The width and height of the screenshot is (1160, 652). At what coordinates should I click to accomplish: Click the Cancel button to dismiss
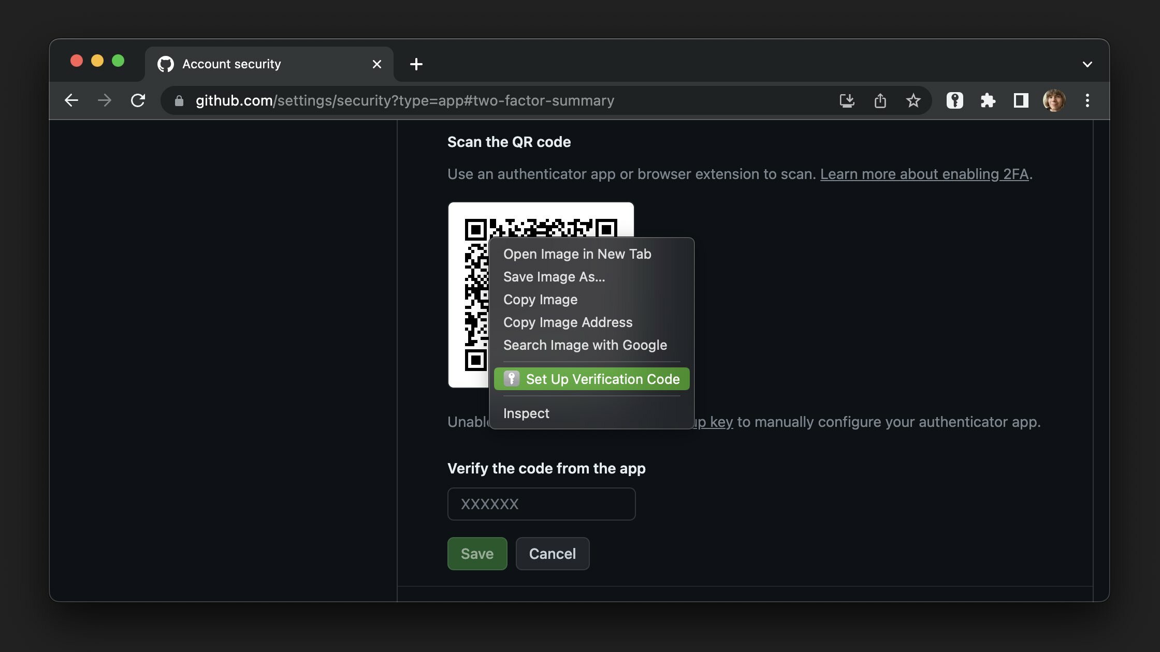click(552, 553)
